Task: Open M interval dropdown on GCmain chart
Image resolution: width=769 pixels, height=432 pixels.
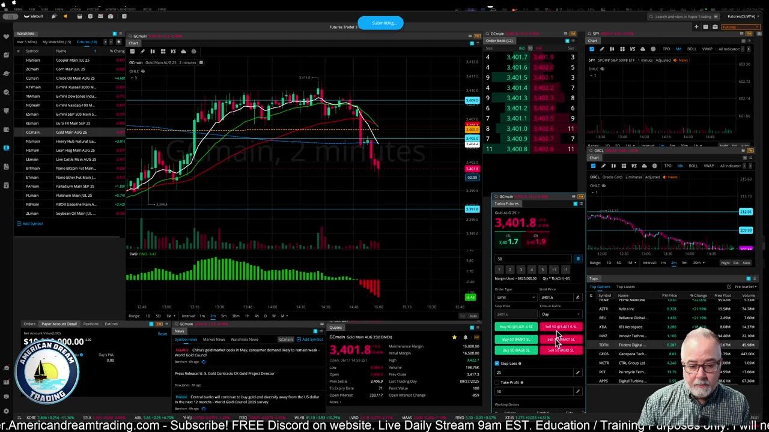Action: 284,316
